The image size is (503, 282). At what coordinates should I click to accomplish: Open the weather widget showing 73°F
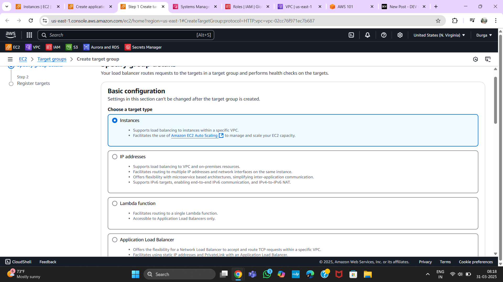[24, 274]
